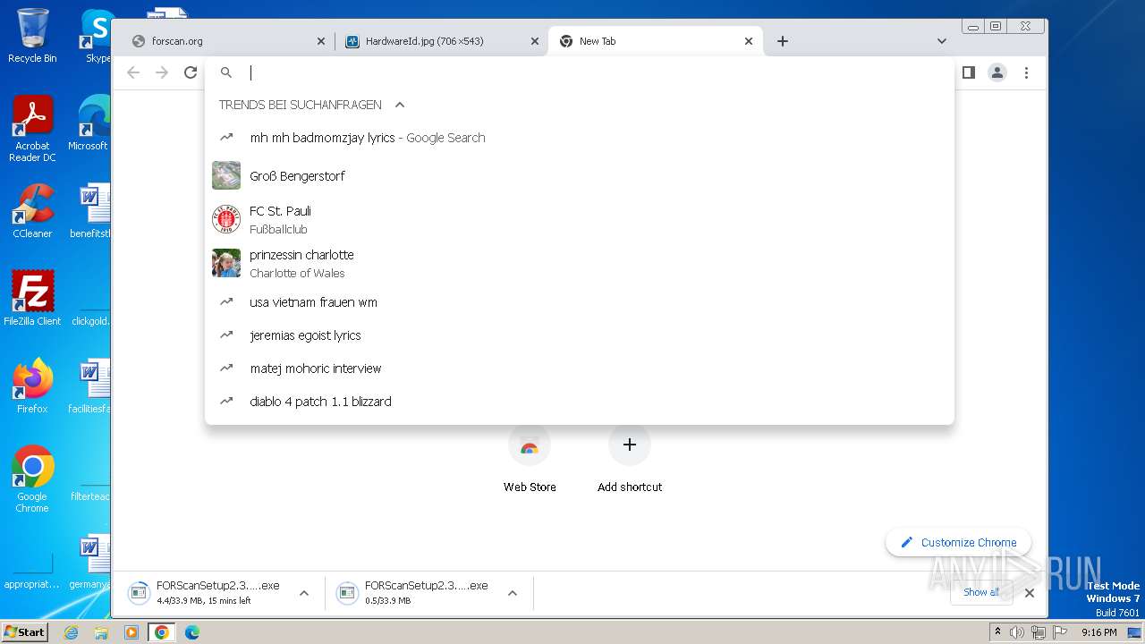Open the CCleaner desktop shortcut
The height and width of the screenshot is (644, 1145).
coord(32,211)
